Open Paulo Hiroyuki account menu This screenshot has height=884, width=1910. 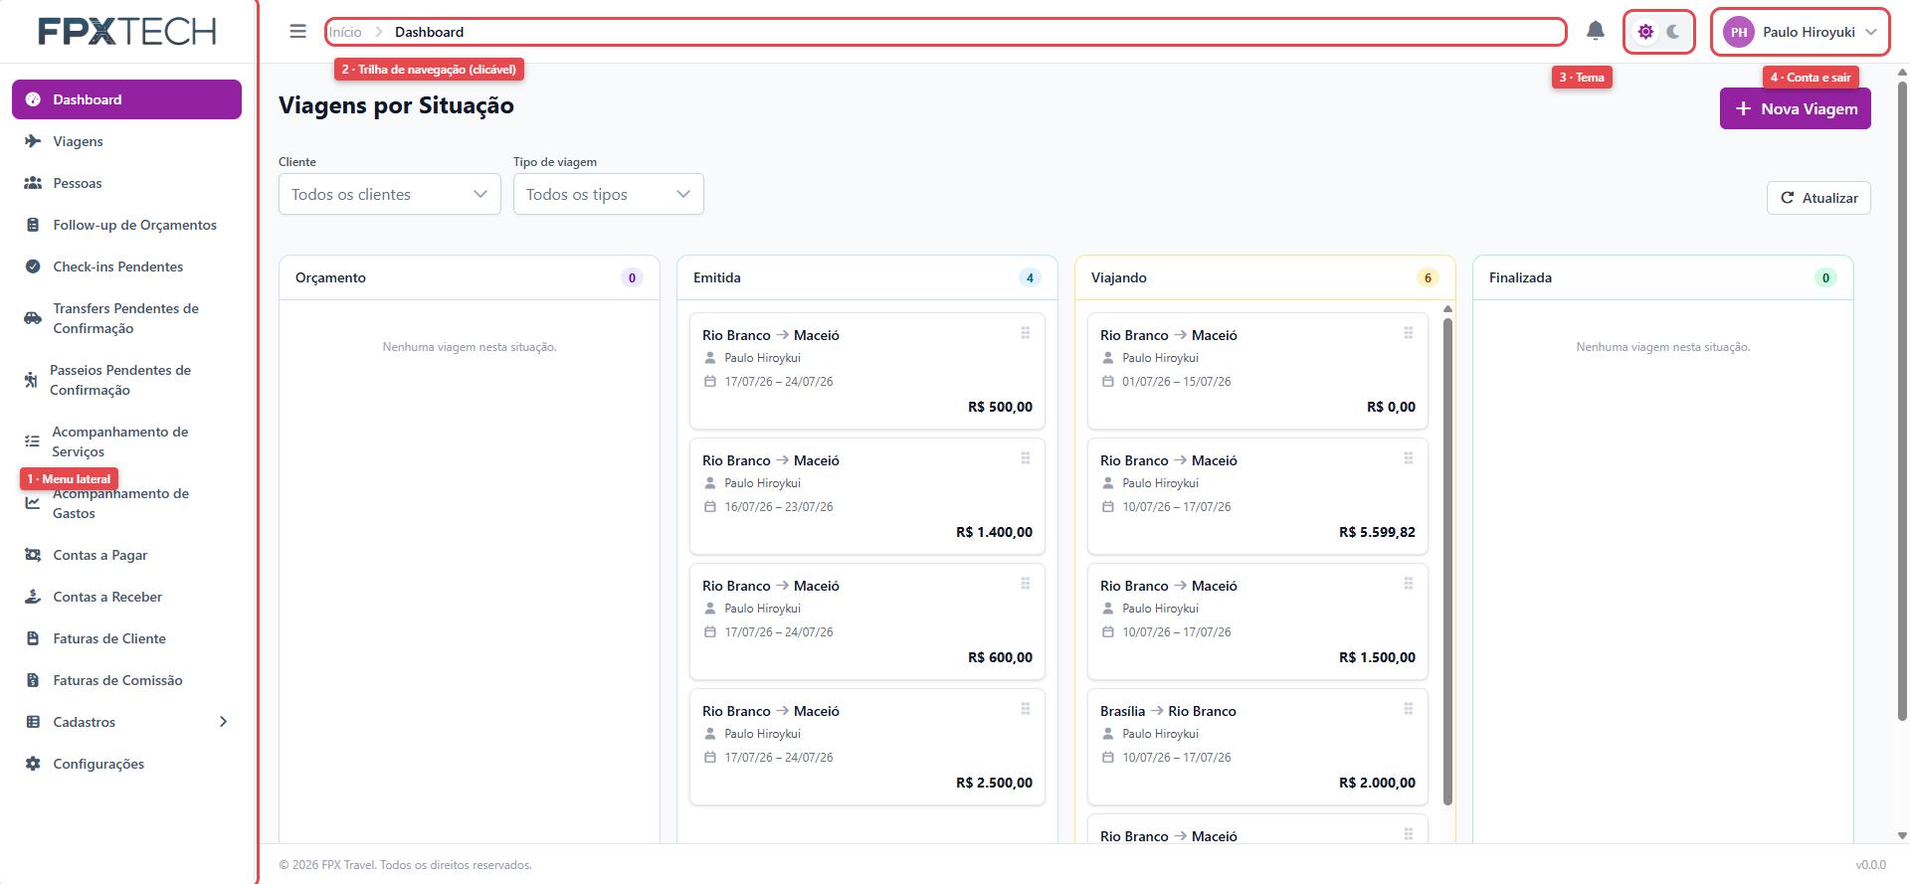[x=1801, y=32]
